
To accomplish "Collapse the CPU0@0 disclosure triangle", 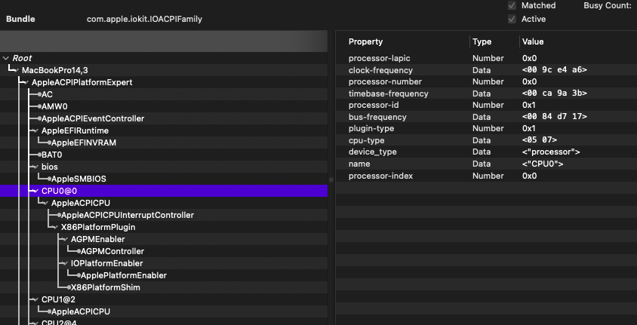I will tap(34, 191).
